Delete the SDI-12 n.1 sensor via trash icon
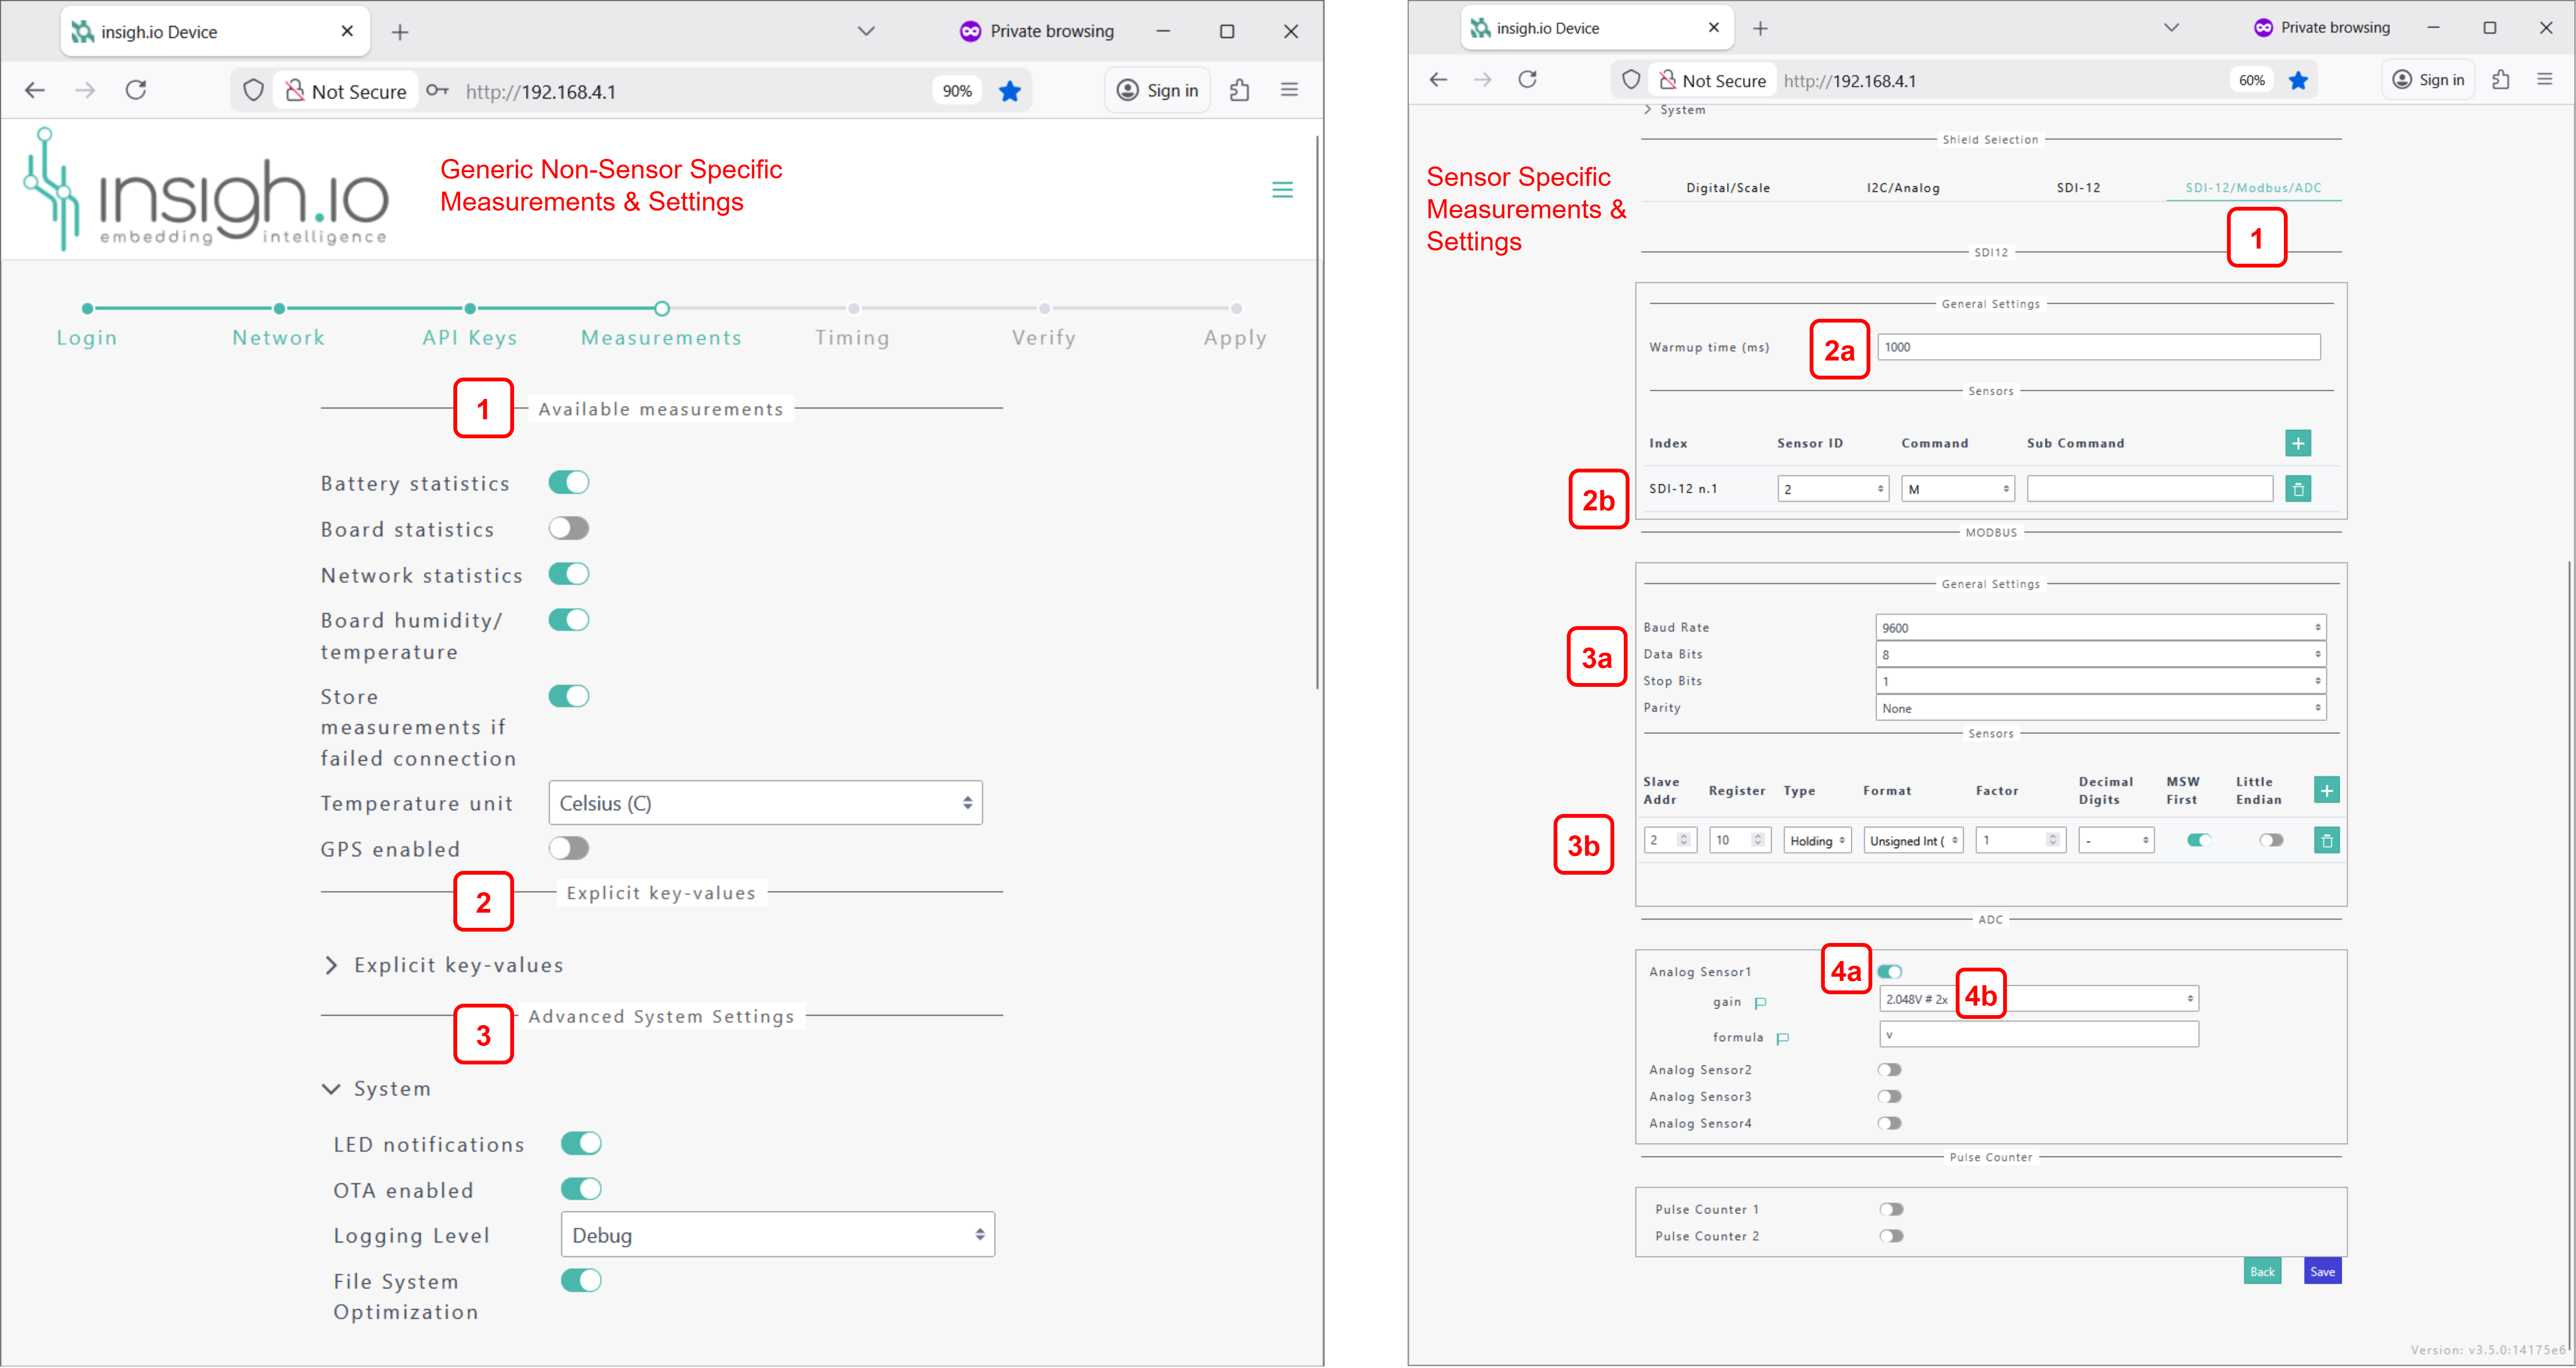Image resolution: width=2576 pixels, height=1368 pixels. point(2299,489)
